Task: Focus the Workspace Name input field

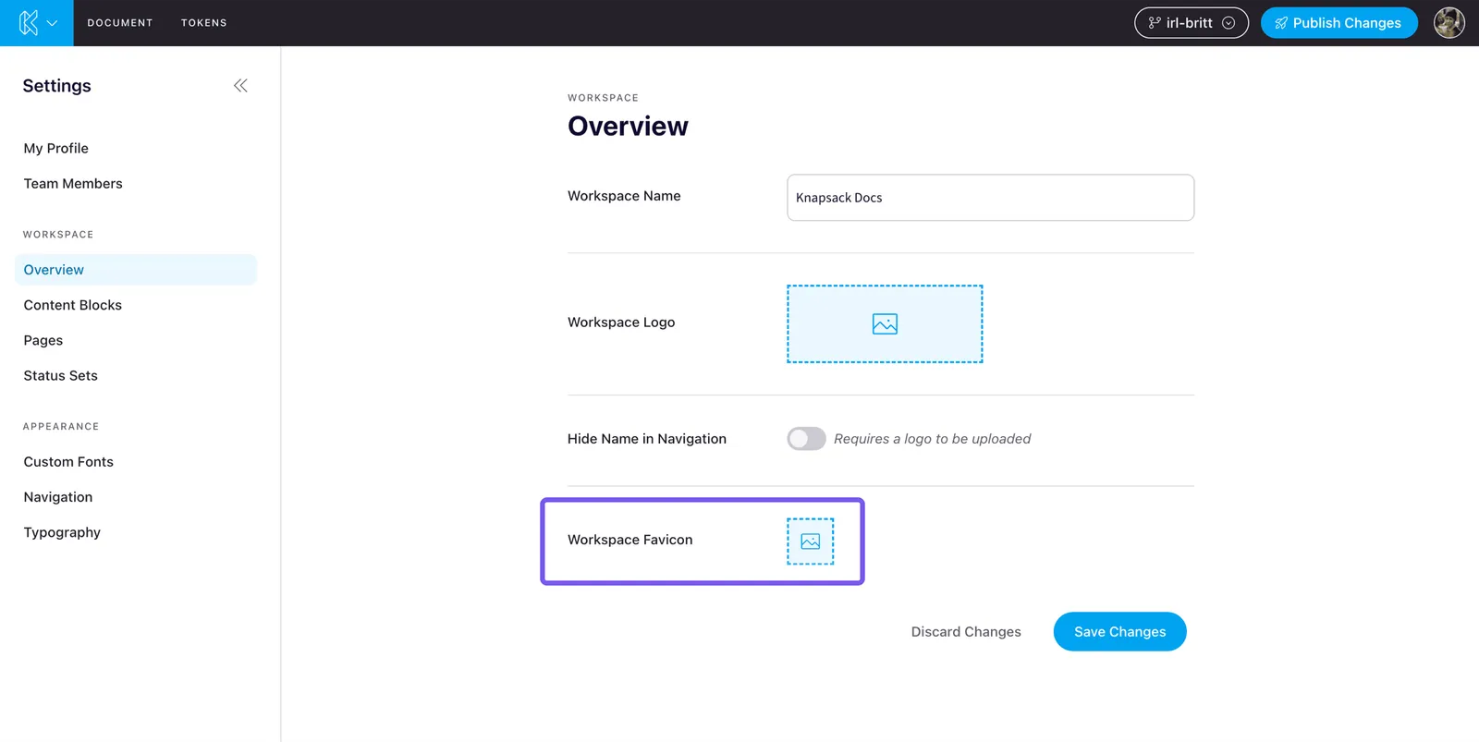Action: click(x=990, y=198)
